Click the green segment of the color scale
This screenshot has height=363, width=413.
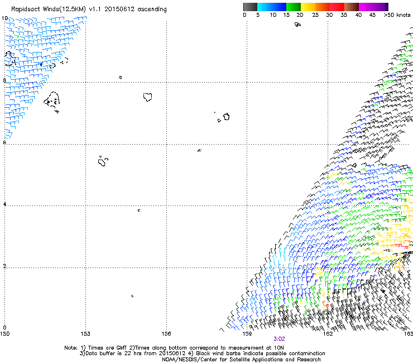click(x=294, y=7)
